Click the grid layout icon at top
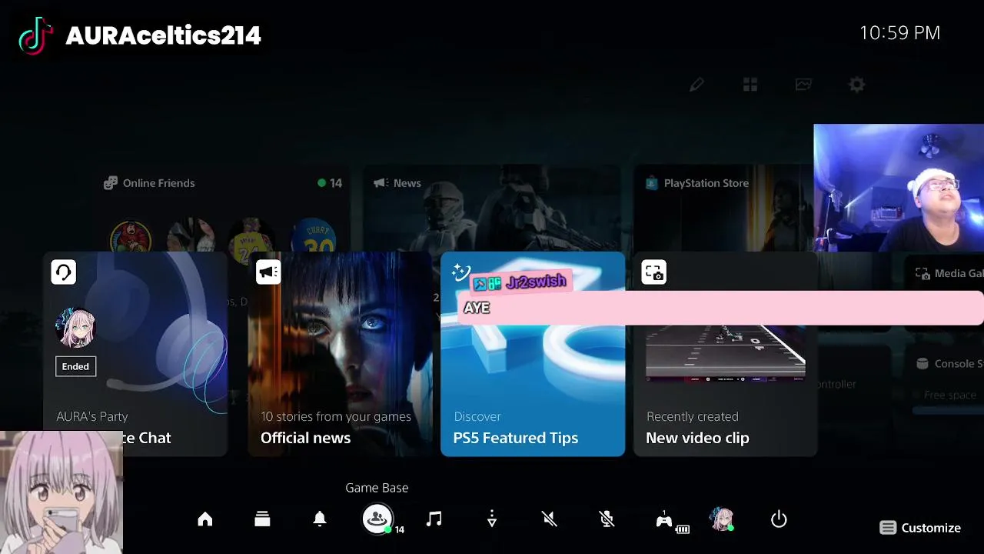Screen dimensions: 984x554 click(x=750, y=85)
